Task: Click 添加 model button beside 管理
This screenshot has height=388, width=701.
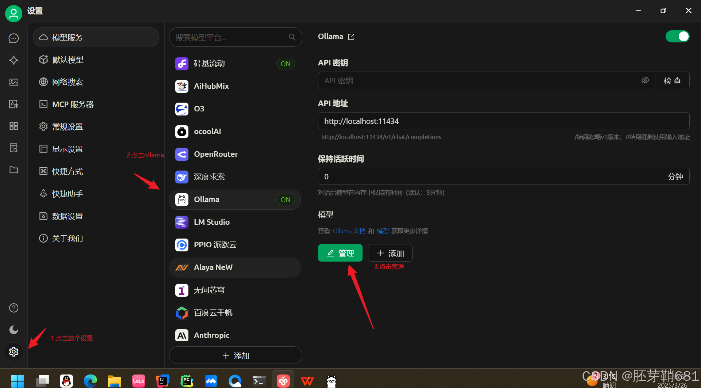Action: click(x=390, y=253)
